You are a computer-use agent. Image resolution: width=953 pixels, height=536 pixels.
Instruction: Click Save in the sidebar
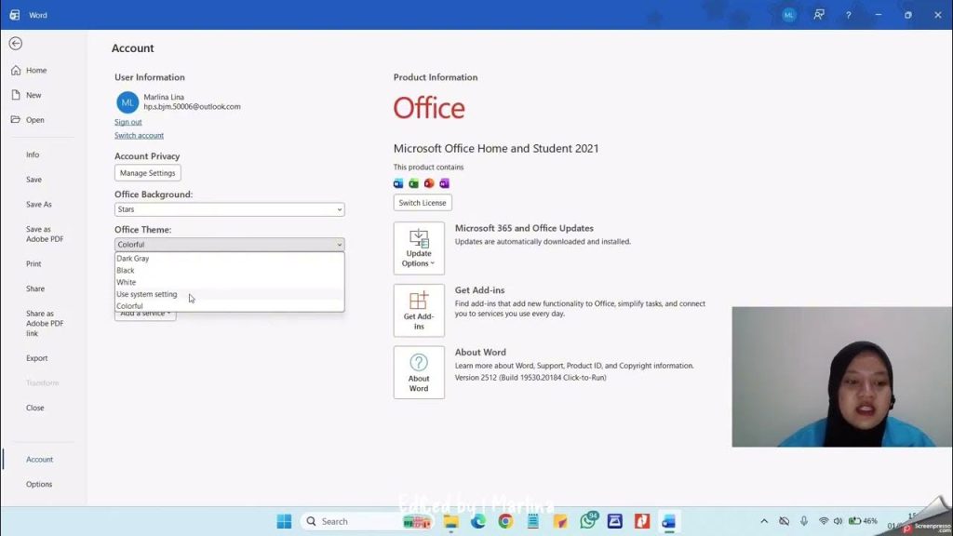(34, 180)
